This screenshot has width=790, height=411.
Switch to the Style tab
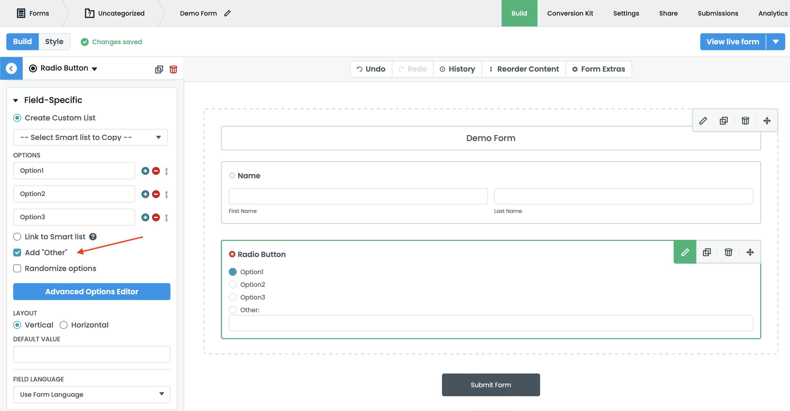54,41
